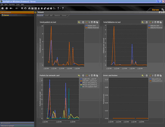Open dropdown arrow next to back button
The image size is (165, 127).
click(x=13, y=8)
